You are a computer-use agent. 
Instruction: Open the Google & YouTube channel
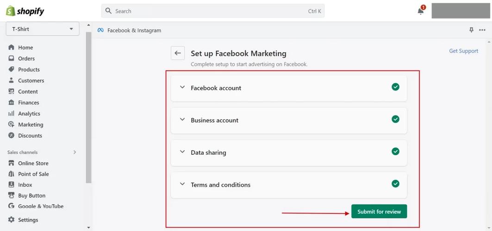[41, 206]
